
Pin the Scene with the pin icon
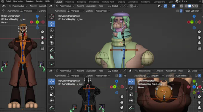[x=200, y=1]
